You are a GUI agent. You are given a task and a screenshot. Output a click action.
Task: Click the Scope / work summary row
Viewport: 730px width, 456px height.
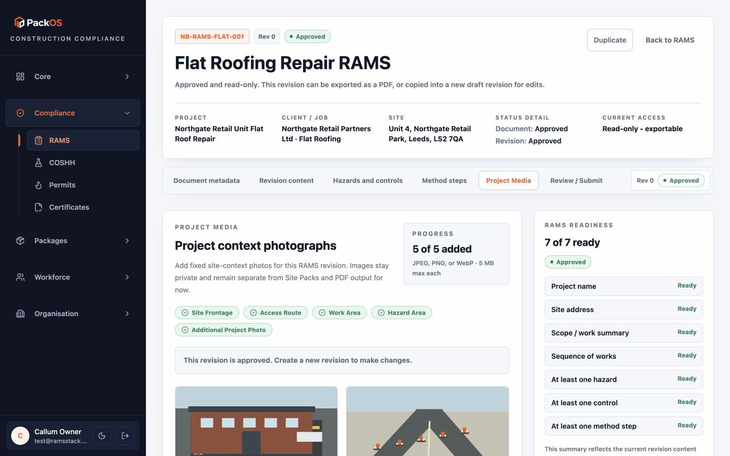(x=624, y=333)
